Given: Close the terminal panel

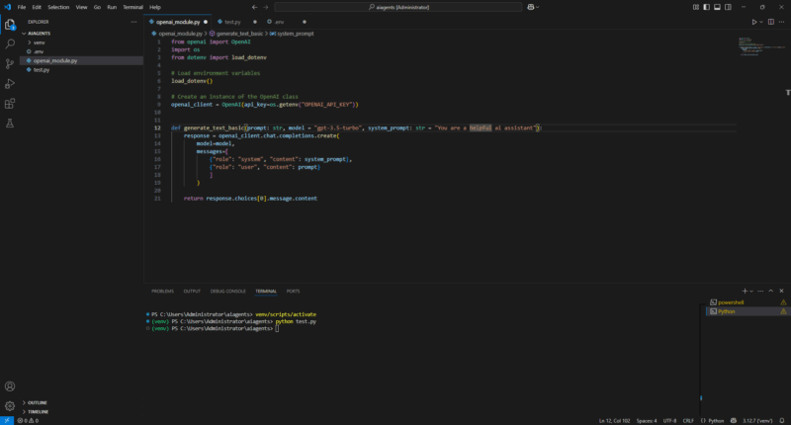Looking at the screenshot, I should click(781, 291).
